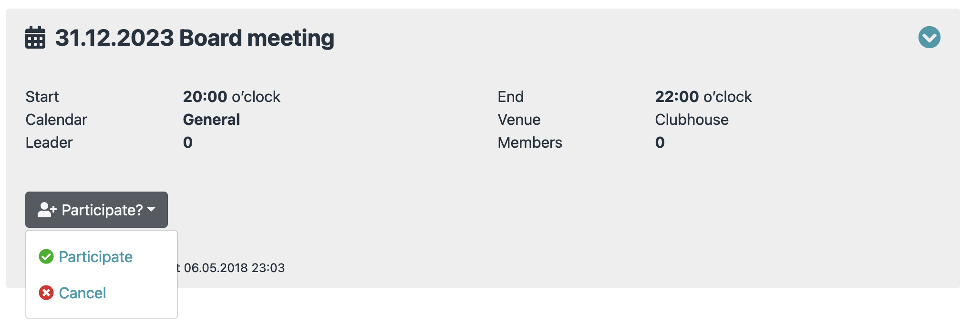This screenshot has width=971, height=325.
Task: Click the 22:00 o'clock end time
Action: pos(703,97)
